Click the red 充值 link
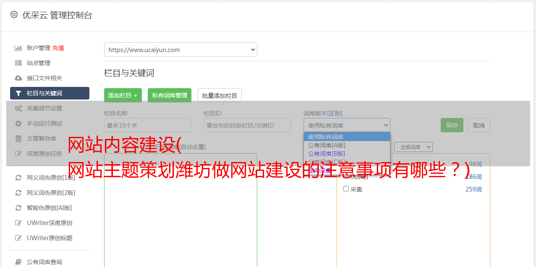 (58, 48)
